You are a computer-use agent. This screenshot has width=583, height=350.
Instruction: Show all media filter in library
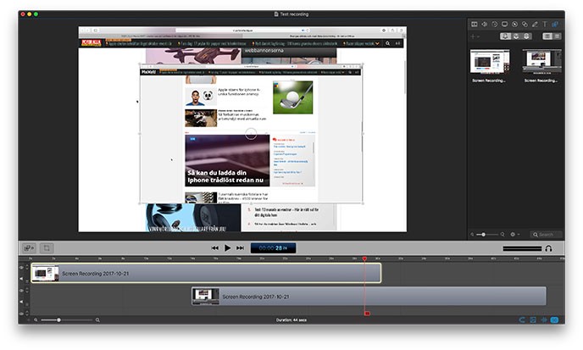pos(505,36)
